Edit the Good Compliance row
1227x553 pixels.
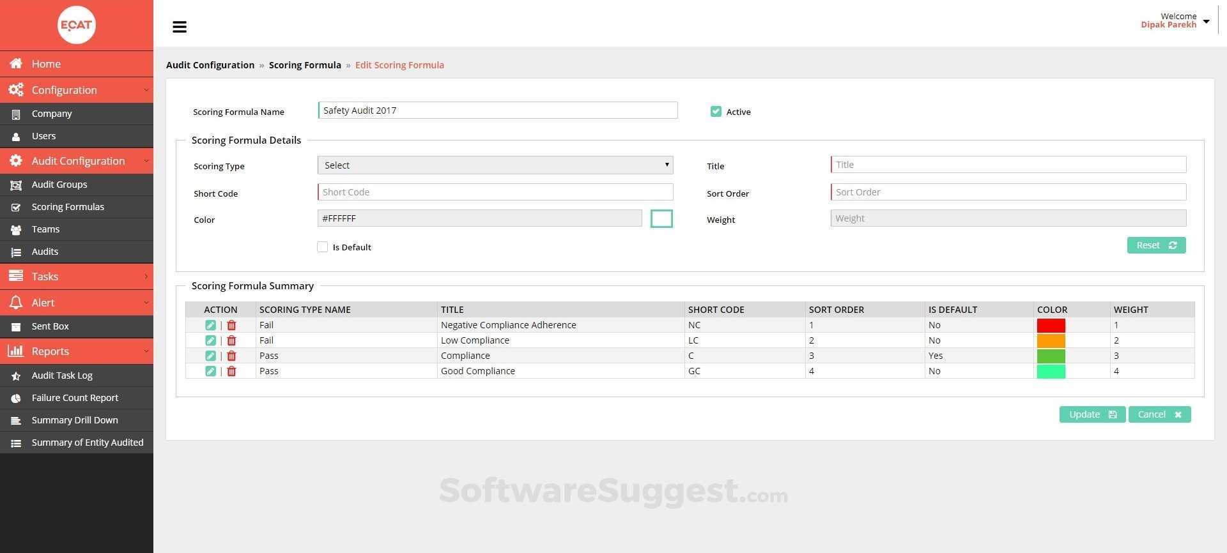210,371
